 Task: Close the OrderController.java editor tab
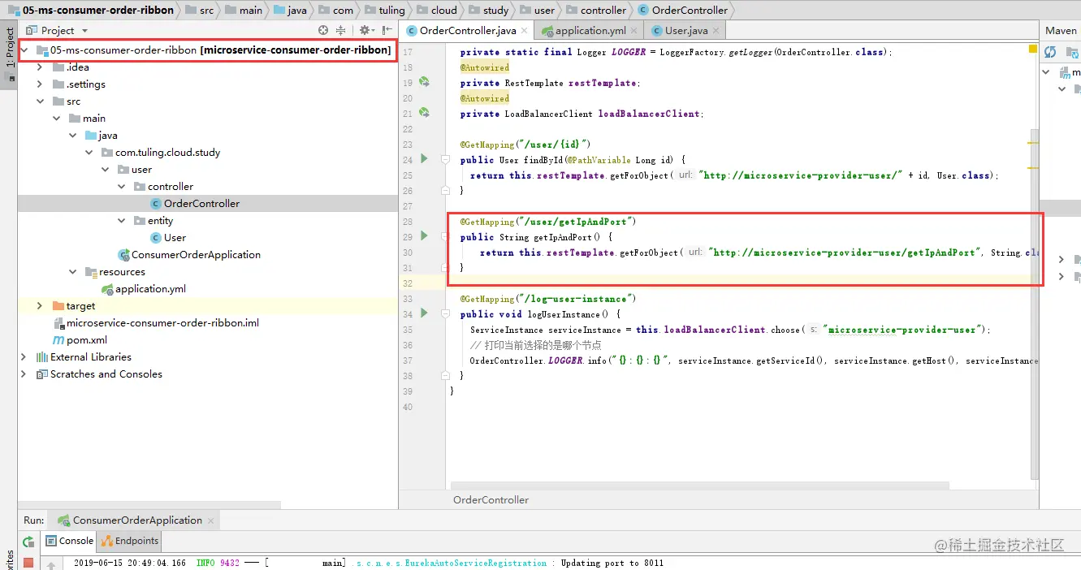(524, 31)
